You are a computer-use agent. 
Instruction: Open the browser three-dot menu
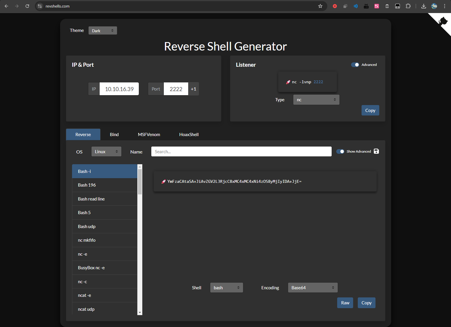(445, 6)
